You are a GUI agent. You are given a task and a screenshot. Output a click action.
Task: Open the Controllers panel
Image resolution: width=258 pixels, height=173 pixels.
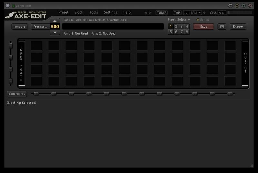[17, 94]
